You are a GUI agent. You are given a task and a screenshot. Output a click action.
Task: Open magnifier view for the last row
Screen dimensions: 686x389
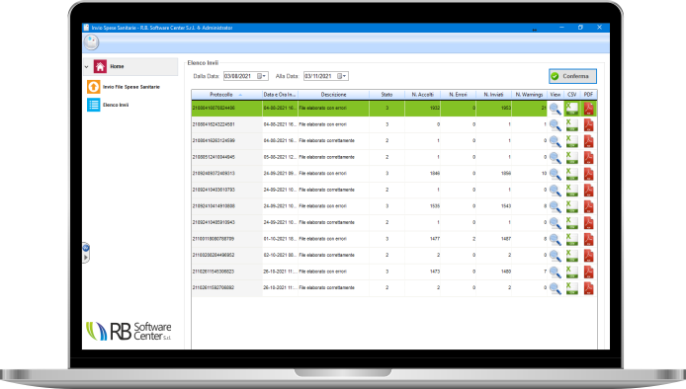click(556, 288)
